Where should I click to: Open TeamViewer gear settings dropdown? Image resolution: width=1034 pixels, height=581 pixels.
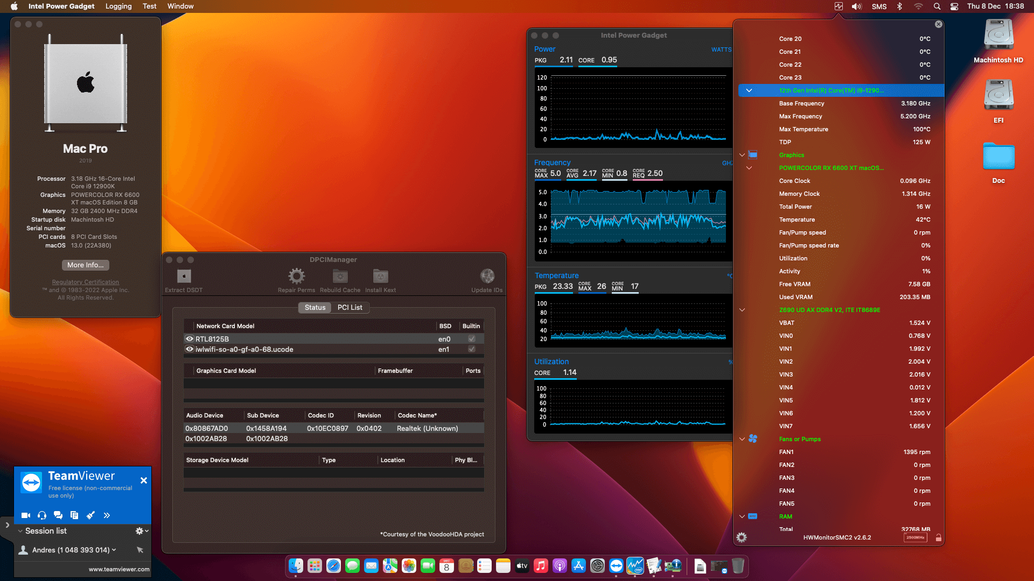coord(142,531)
